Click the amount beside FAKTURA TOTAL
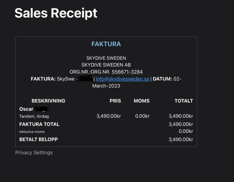The width and height of the screenshot is (234, 182). tap(181, 124)
